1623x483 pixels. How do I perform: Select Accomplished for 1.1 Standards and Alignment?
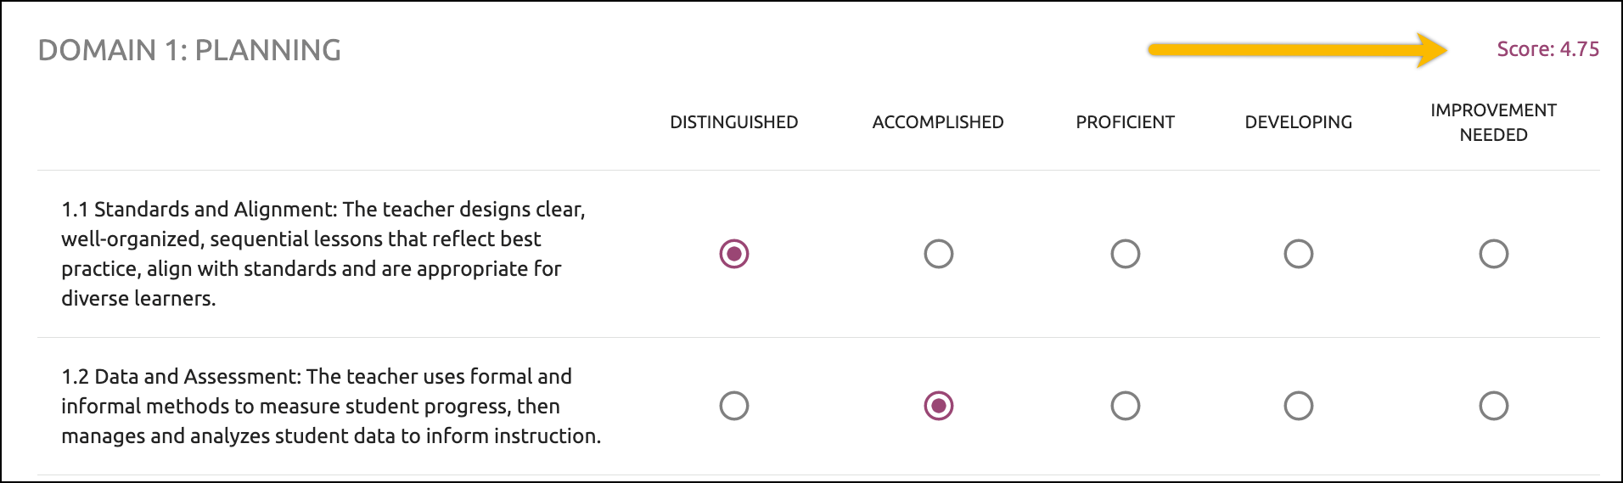(939, 254)
